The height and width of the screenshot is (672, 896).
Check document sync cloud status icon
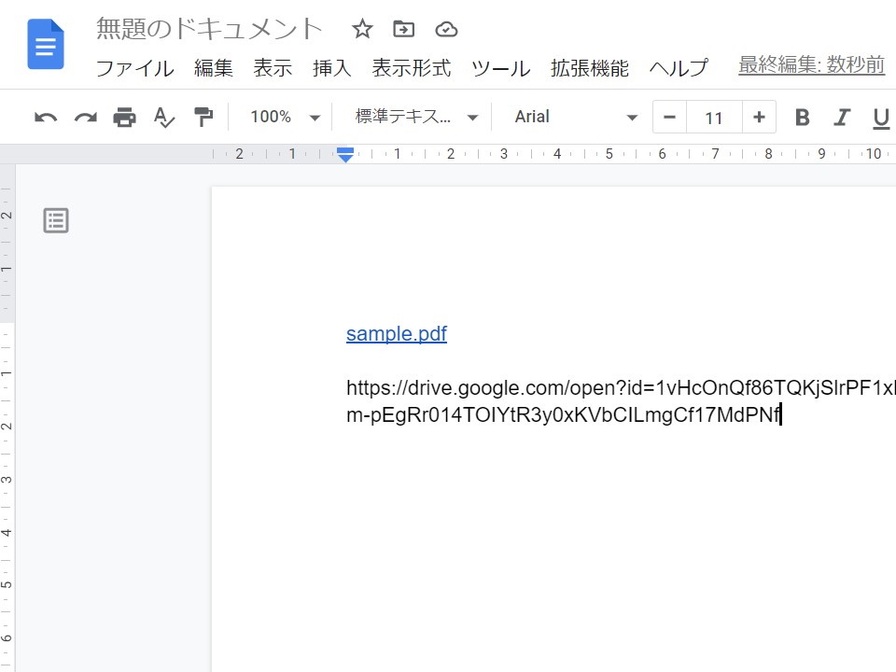click(x=446, y=29)
